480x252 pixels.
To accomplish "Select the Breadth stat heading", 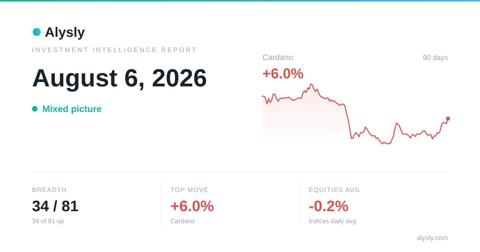I will [x=49, y=190].
